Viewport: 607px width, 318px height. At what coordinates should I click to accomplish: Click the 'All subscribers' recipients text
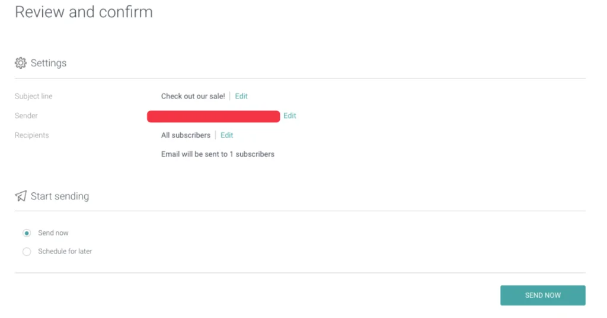coord(186,135)
